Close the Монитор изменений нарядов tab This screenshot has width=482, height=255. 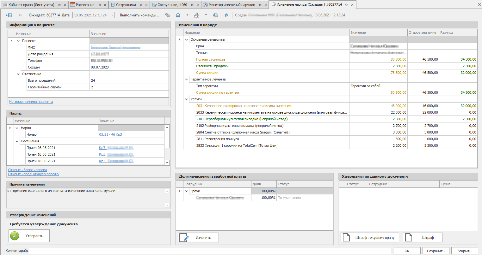pos(265,5)
